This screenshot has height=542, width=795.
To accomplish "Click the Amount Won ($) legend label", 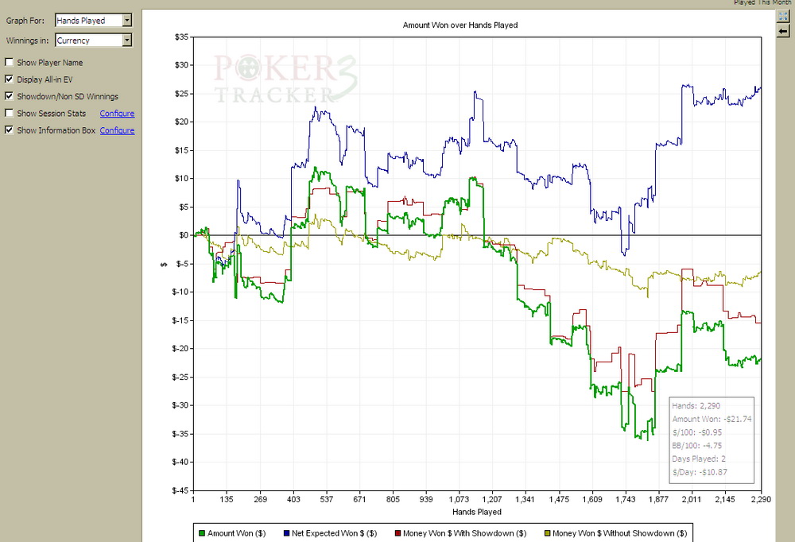I will coord(237,533).
